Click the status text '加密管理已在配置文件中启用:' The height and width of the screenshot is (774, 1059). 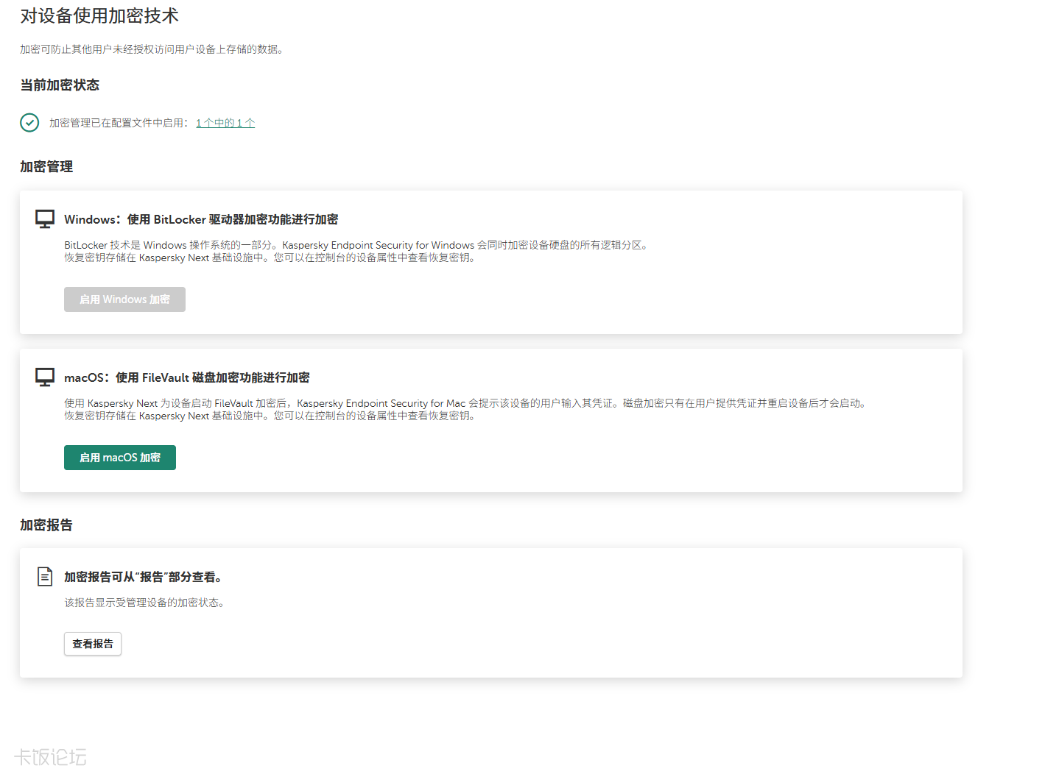119,123
